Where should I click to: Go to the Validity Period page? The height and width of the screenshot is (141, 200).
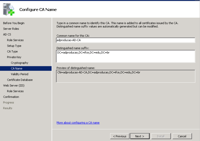point(20,74)
